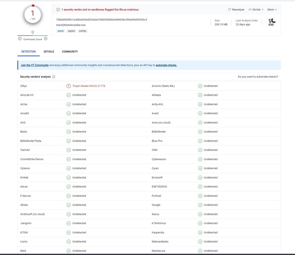This screenshot has width=295, height=255.
Task: Click the detection score circle 1/68
Action: click(32, 16)
